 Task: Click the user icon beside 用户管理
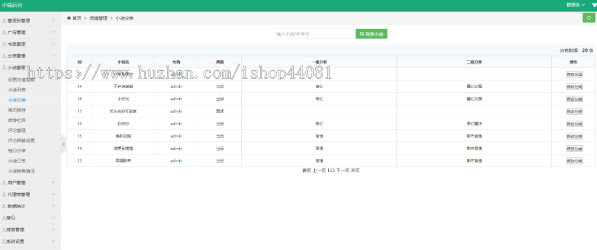4,182
